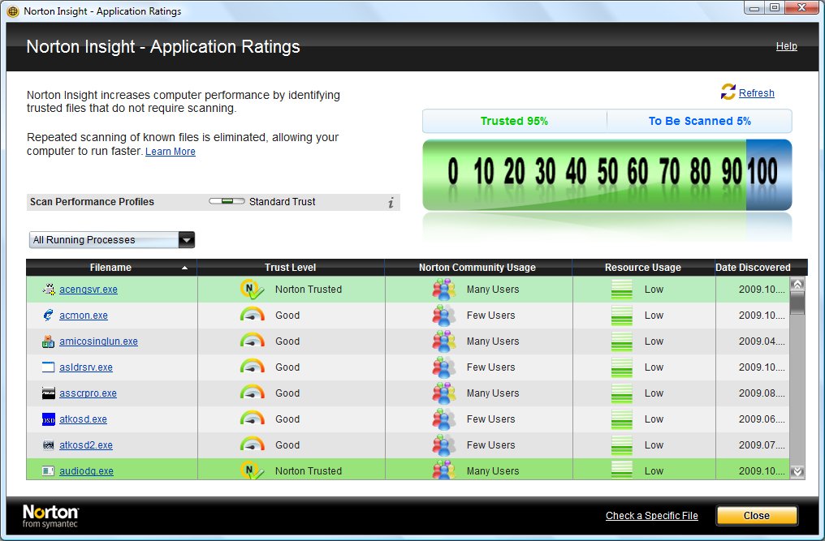The image size is (825, 541).
Task: Sort by Date Discovered column header
Action: (x=753, y=267)
